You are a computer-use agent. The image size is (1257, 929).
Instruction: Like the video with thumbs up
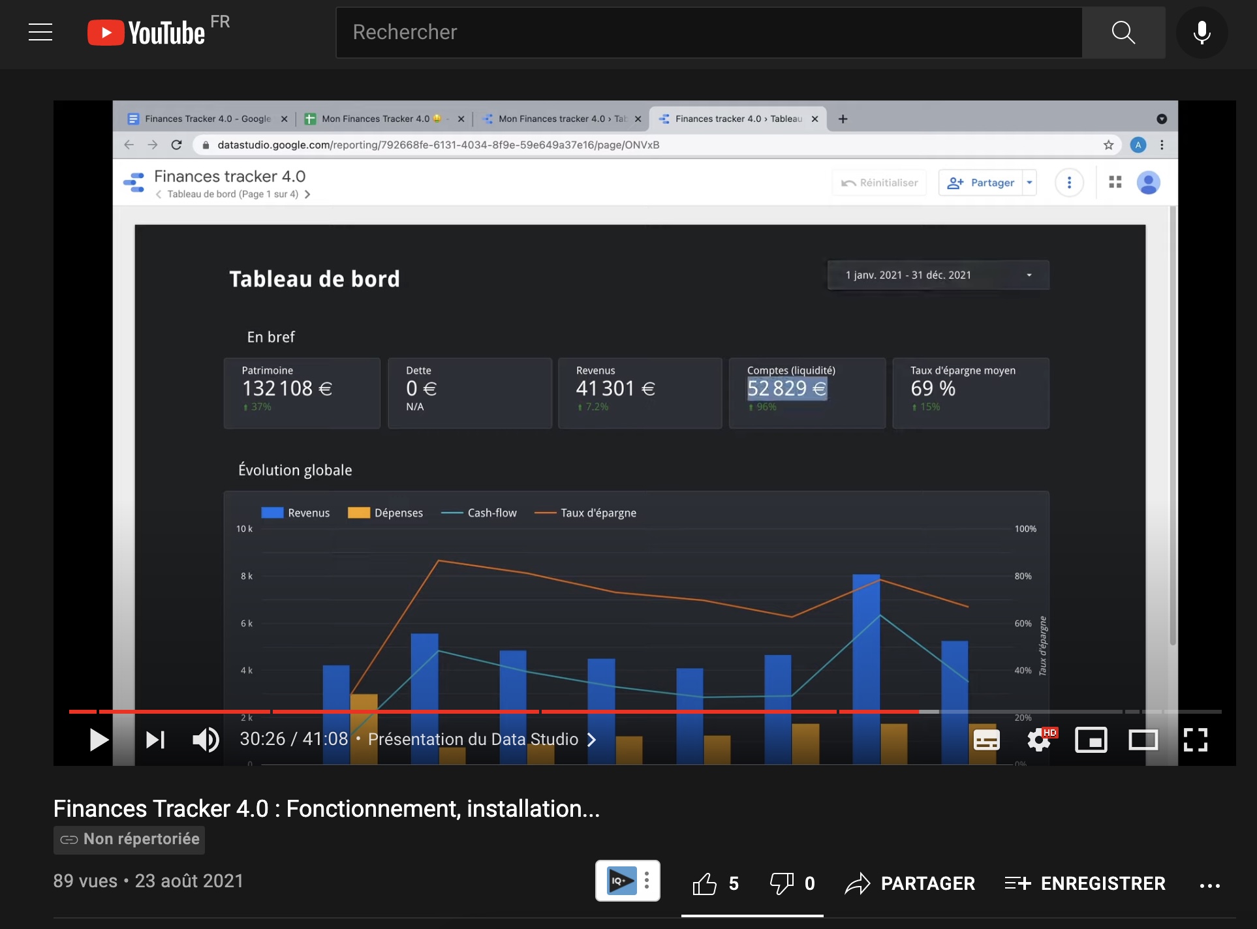click(x=706, y=884)
